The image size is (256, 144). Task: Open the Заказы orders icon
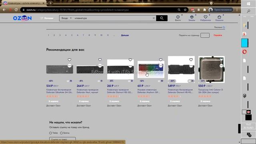point(192,18)
